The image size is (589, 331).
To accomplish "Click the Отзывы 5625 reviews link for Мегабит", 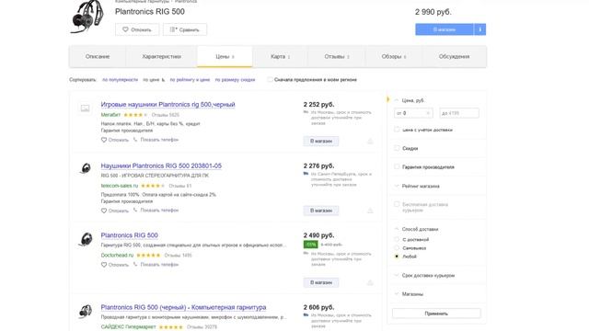I will click(166, 115).
